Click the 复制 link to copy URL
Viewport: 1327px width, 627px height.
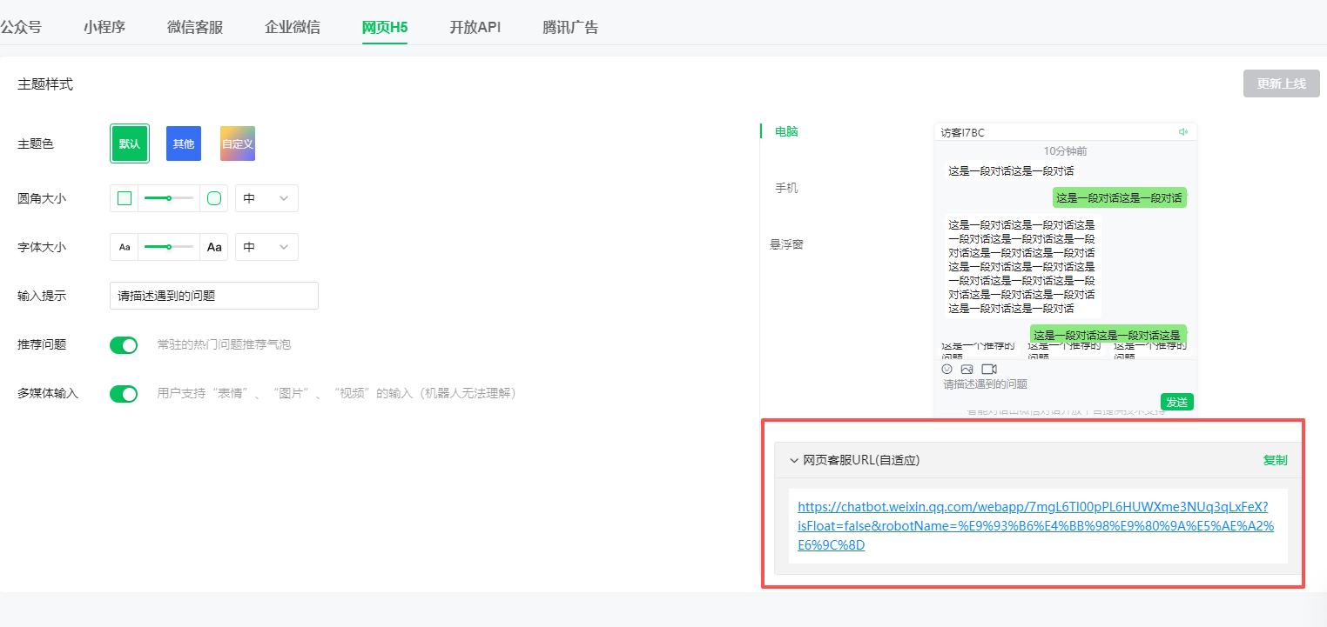pyautogui.click(x=1275, y=460)
